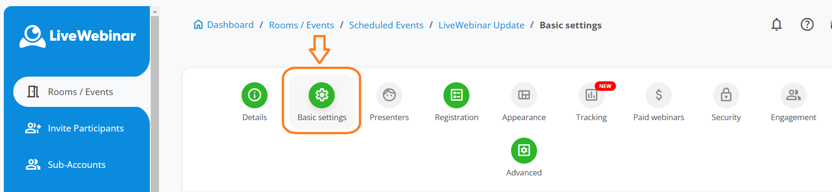
Task: Open the Registration form icon
Action: [456, 95]
